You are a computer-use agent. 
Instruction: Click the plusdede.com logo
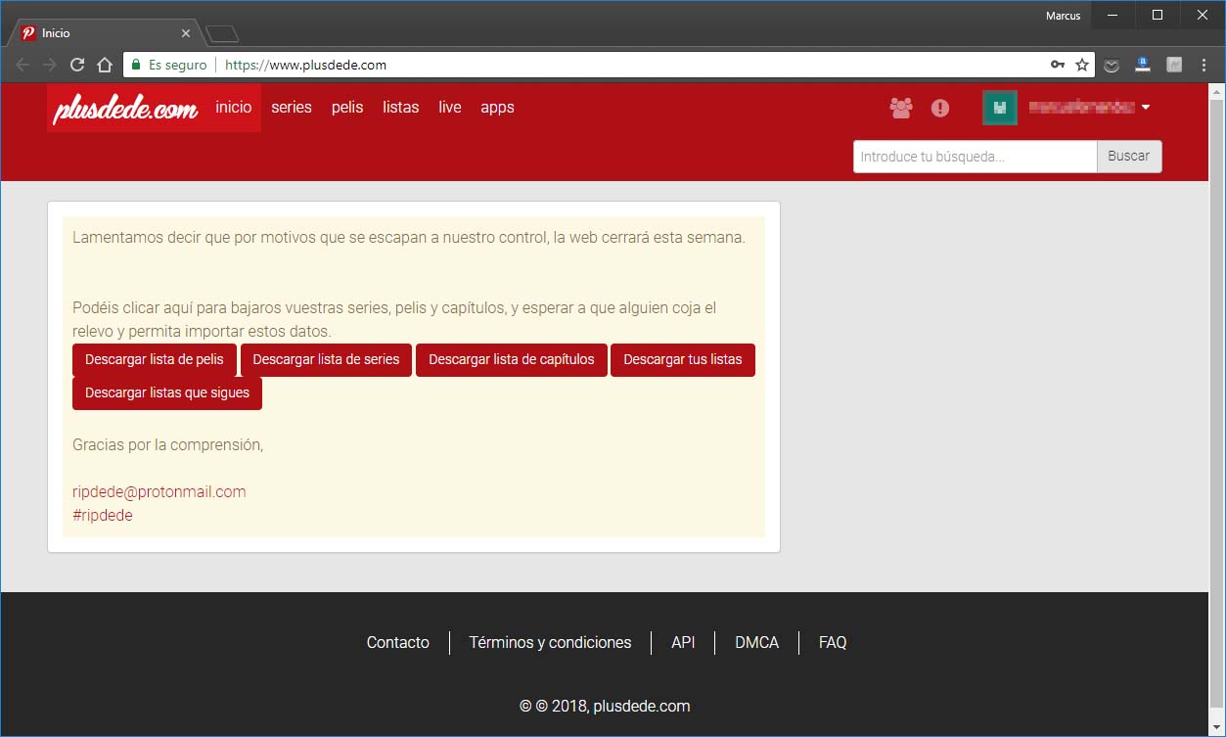pos(126,108)
